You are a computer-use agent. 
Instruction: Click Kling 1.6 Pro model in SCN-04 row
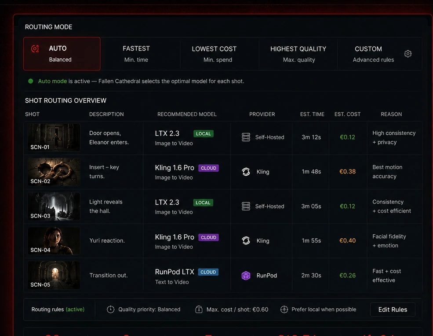(x=175, y=237)
